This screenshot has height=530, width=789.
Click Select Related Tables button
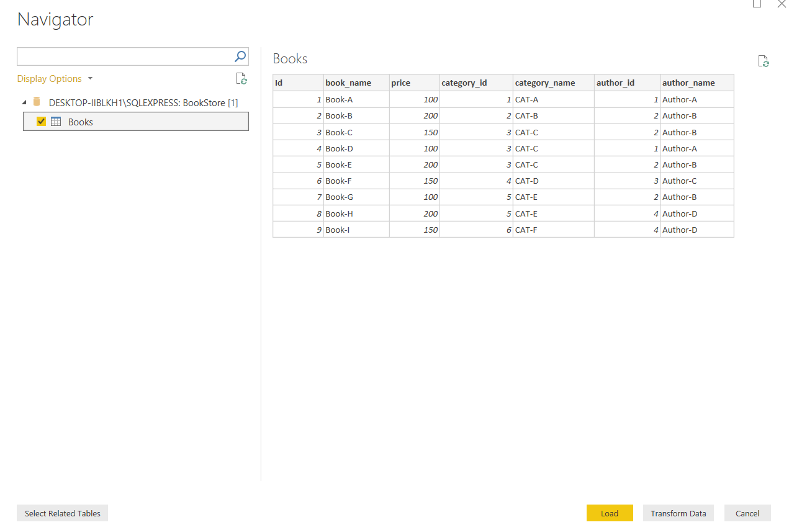click(63, 513)
